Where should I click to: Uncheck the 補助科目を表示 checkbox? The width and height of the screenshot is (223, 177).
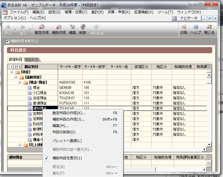coord(8,41)
